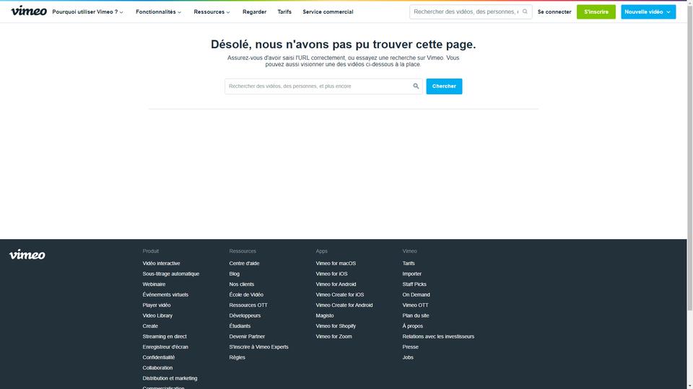Open Vimeo for iOS link

pos(331,274)
